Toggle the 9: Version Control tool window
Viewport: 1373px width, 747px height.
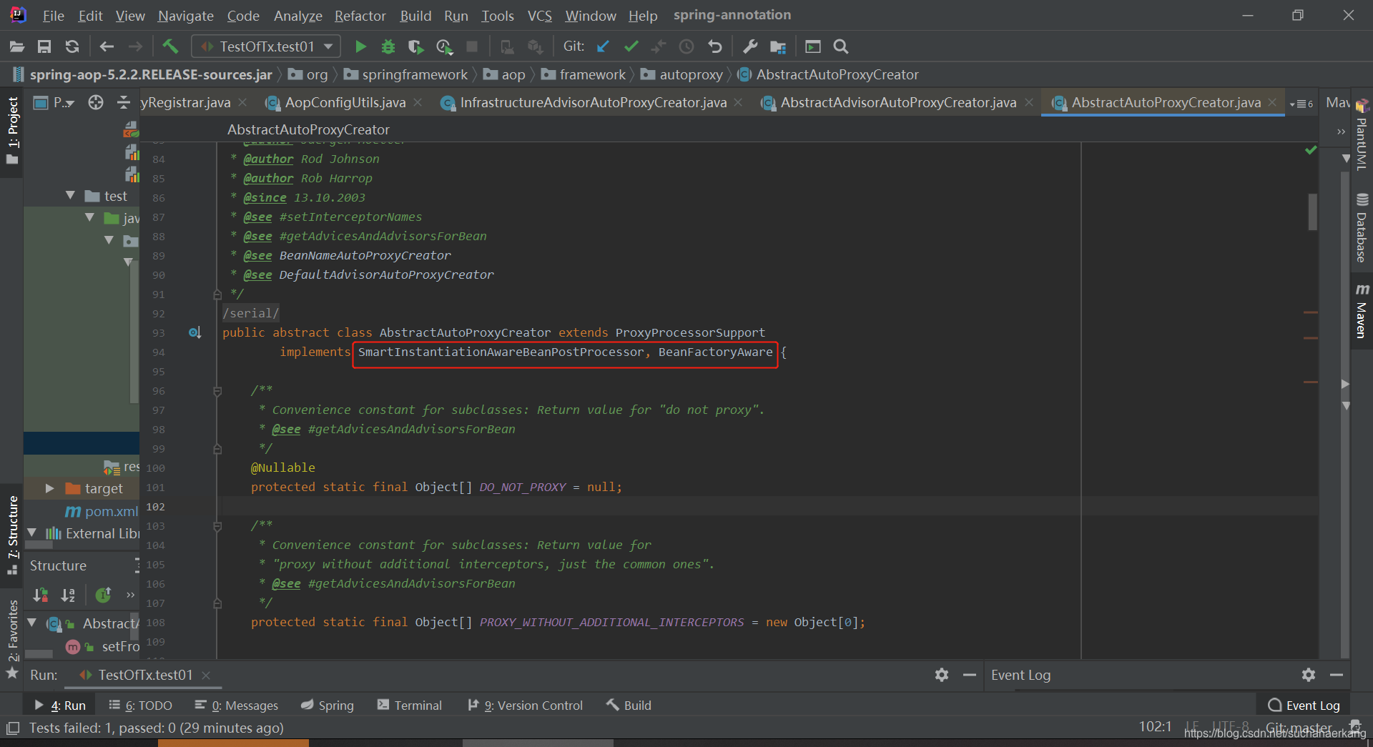tap(525, 706)
